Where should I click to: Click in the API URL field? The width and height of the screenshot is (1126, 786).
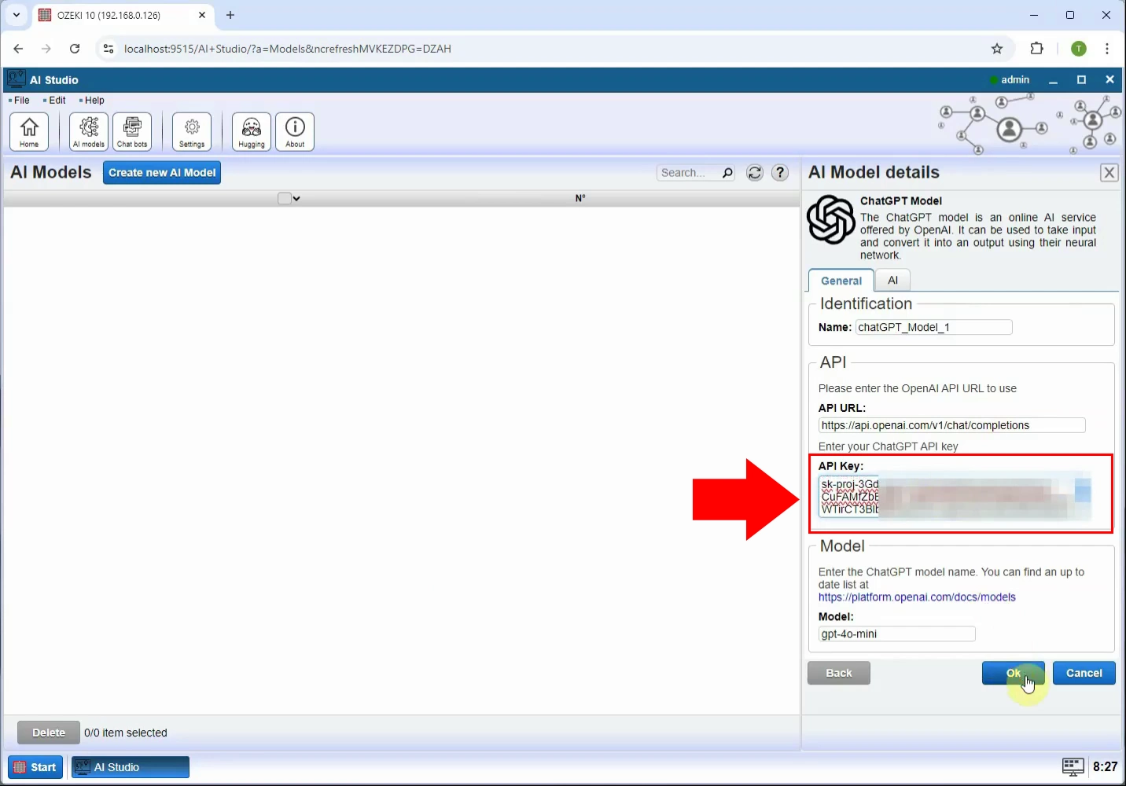(951, 425)
